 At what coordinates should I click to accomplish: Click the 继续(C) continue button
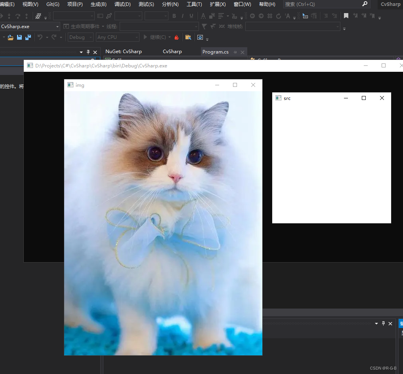[x=155, y=37]
